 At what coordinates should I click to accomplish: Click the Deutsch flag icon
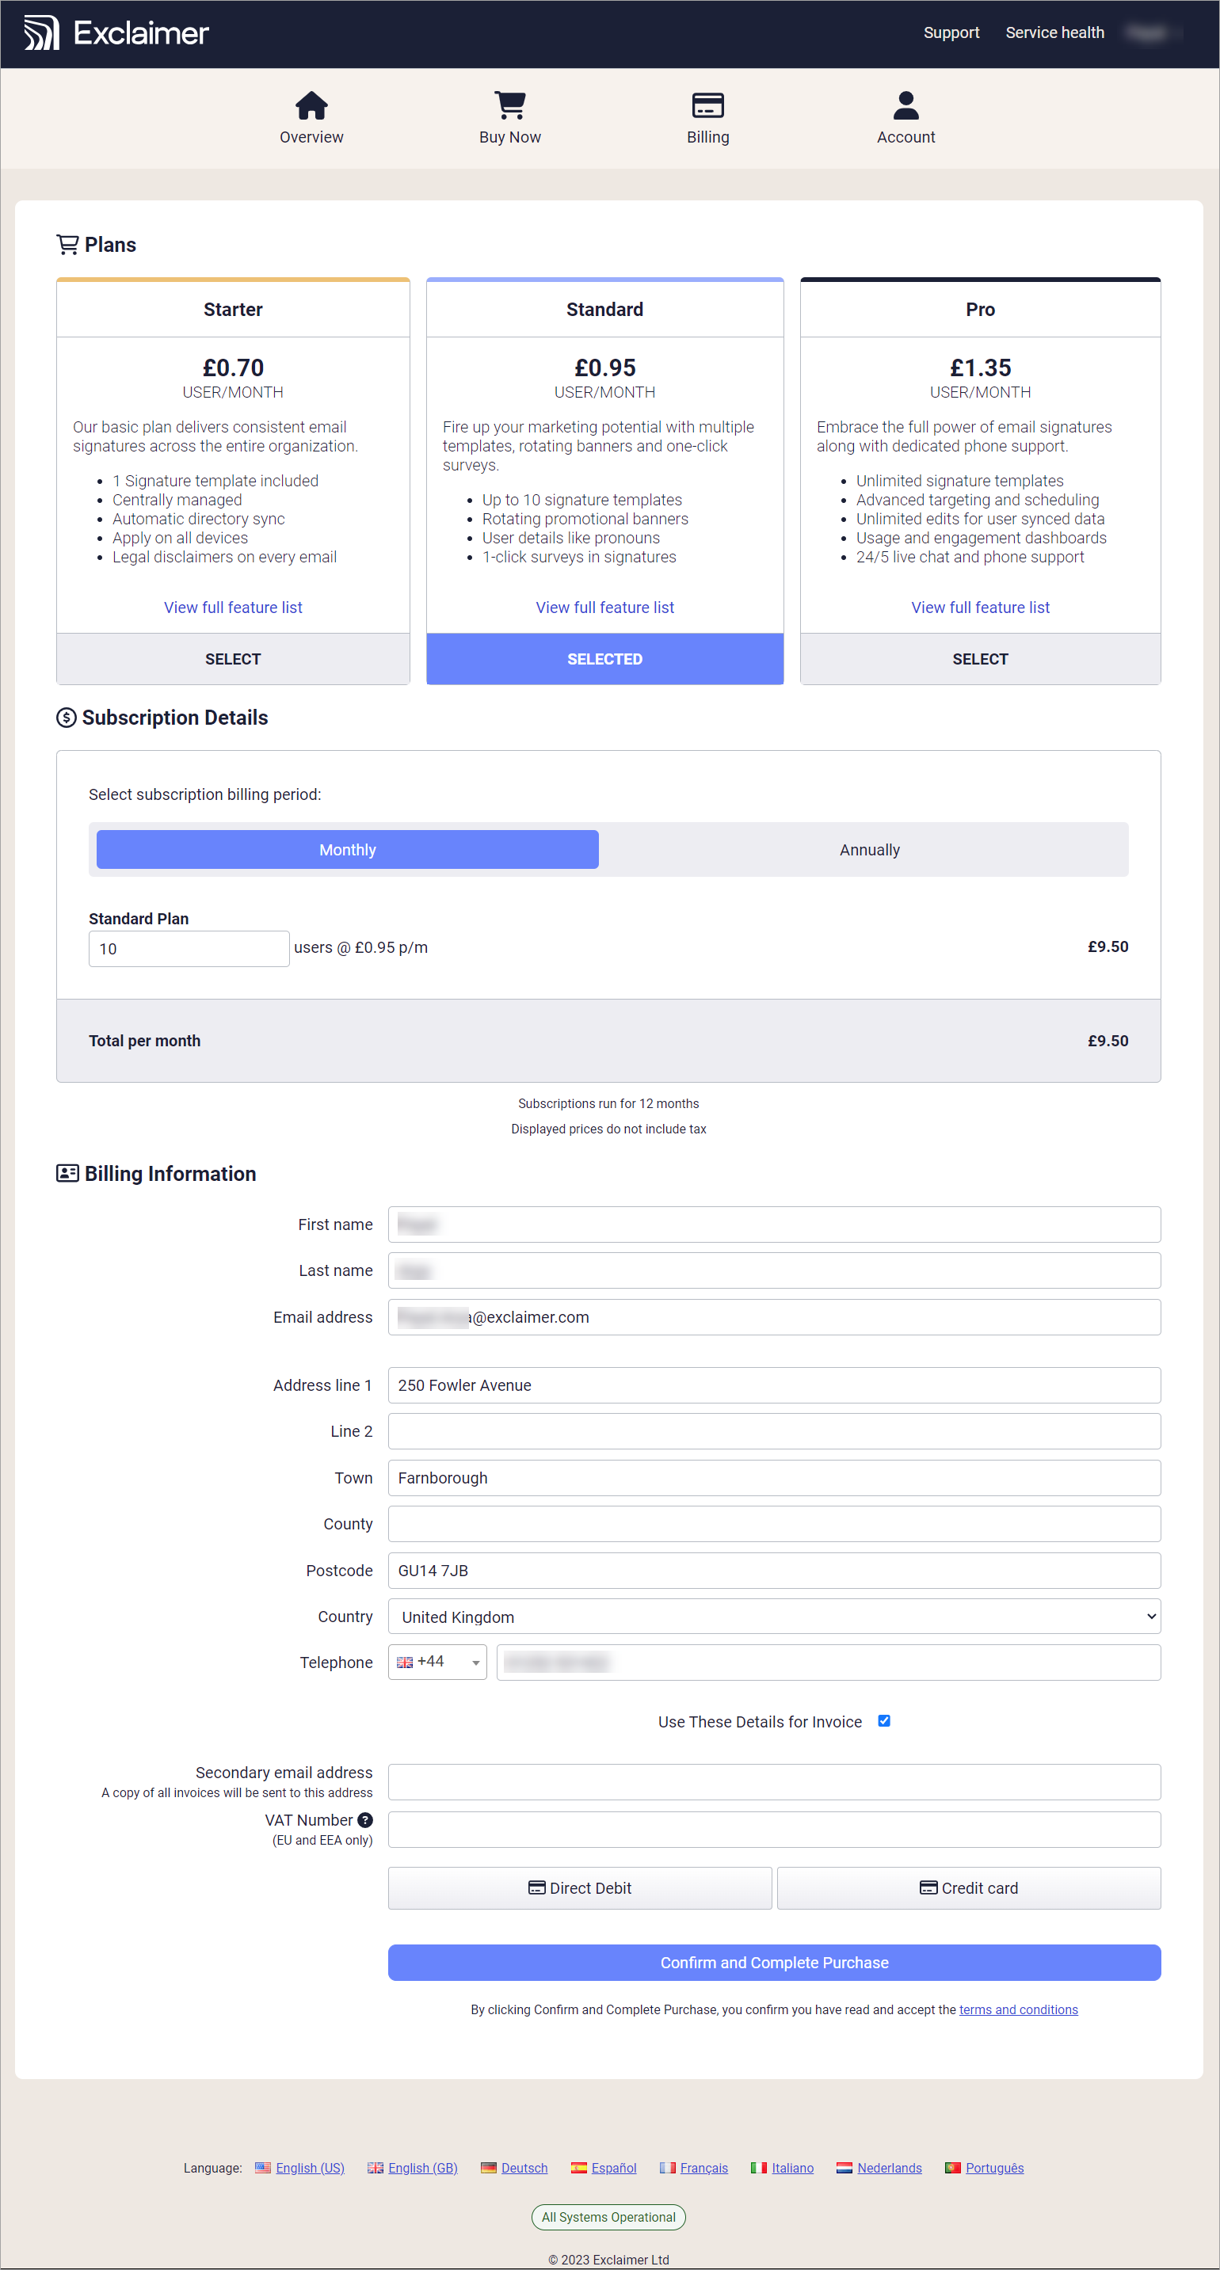point(488,2168)
